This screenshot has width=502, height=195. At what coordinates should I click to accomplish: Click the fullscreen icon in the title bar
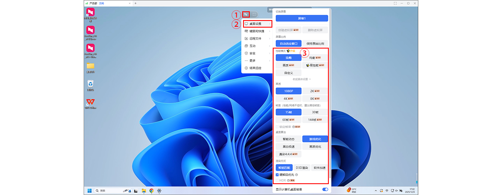point(395,3)
